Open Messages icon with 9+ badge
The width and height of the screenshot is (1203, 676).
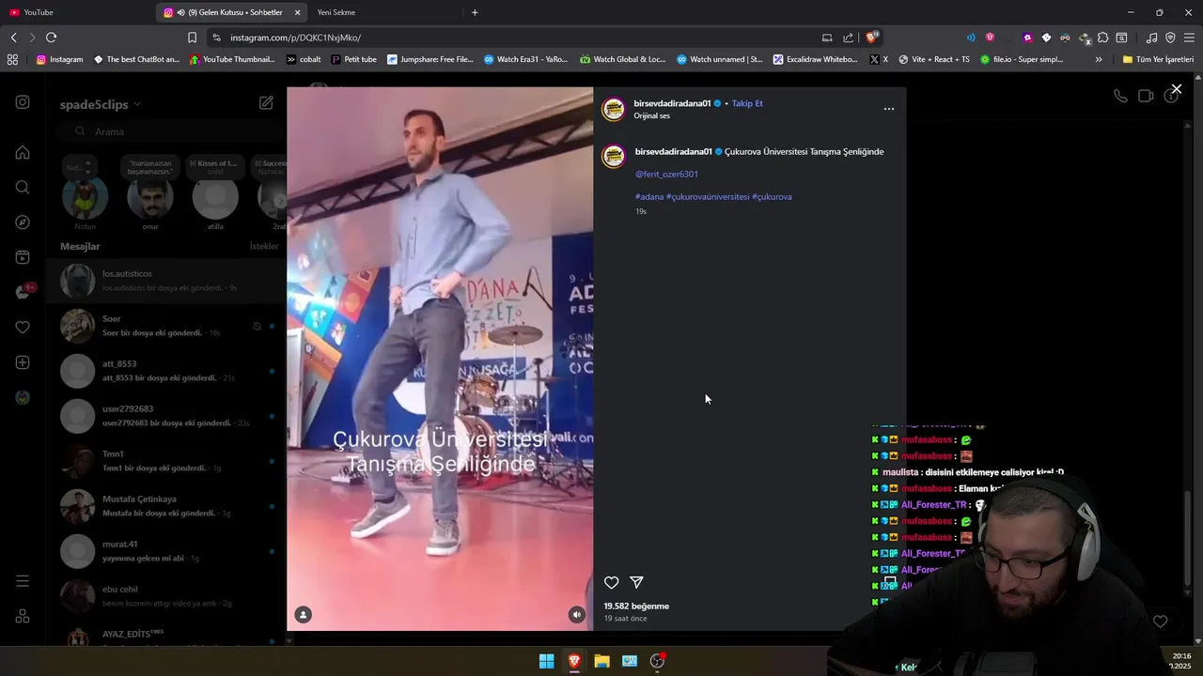click(x=23, y=292)
